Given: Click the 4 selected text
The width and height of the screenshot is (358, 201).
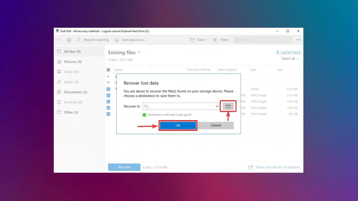Looking at the screenshot, I should pyautogui.click(x=288, y=52).
